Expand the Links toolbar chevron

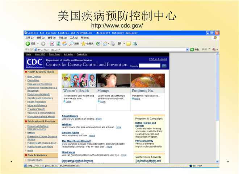pyautogui.click(x=209, y=49)
